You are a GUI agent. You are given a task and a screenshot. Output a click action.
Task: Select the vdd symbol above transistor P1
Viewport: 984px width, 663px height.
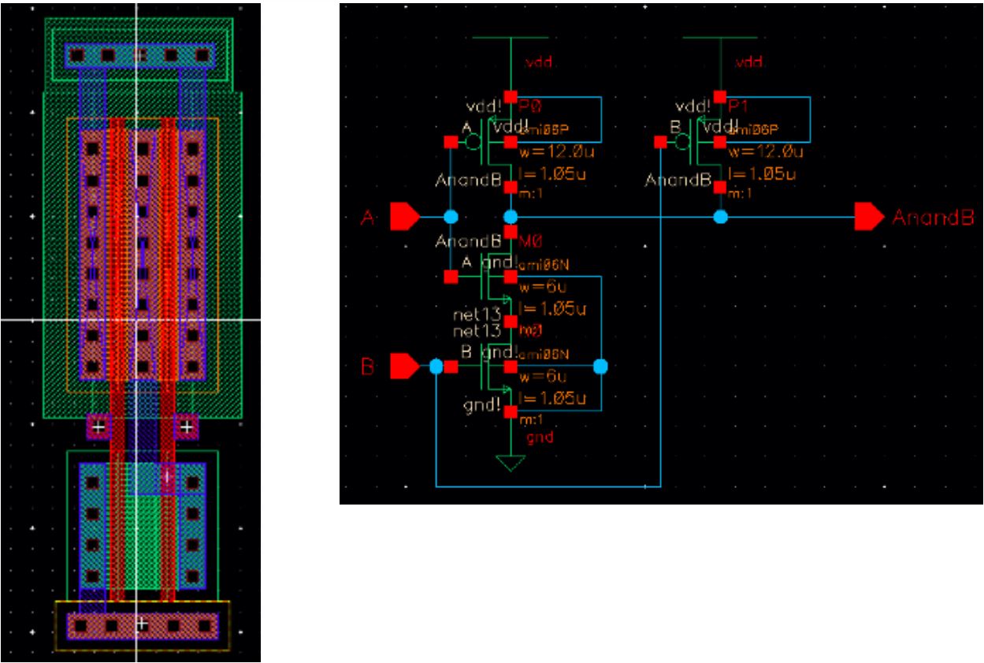tap(719, 37)
